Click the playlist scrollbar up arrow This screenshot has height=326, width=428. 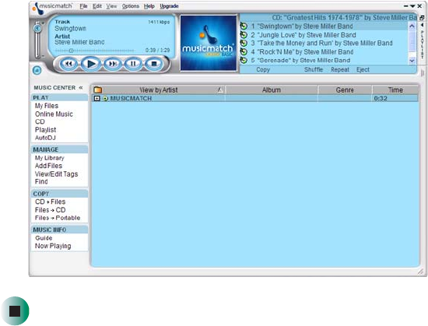412,26
